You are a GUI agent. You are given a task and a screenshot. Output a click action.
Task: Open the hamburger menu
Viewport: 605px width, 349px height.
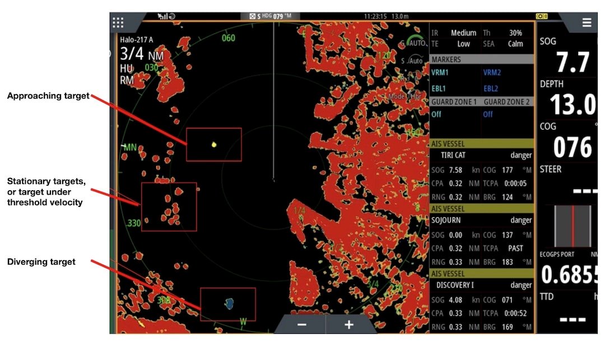[587, 22]
